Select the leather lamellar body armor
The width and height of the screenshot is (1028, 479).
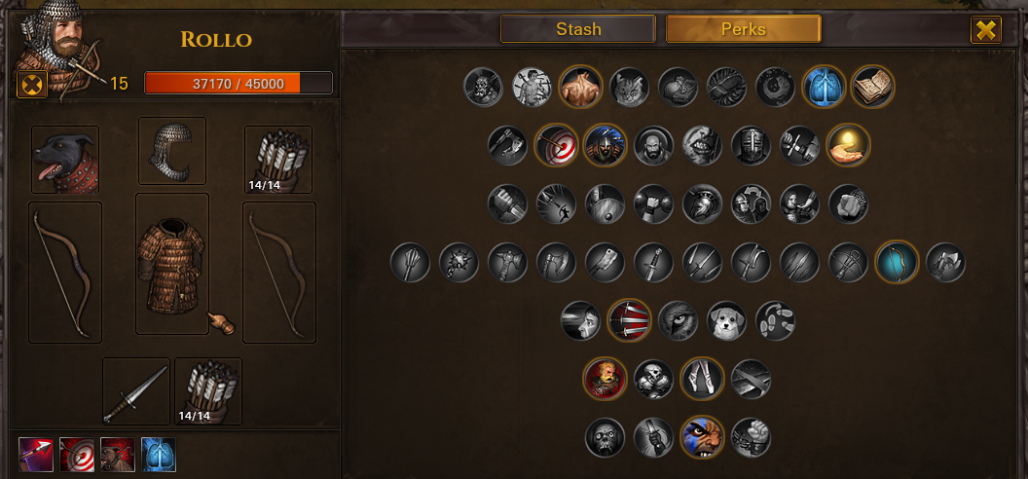pos(172,264)
